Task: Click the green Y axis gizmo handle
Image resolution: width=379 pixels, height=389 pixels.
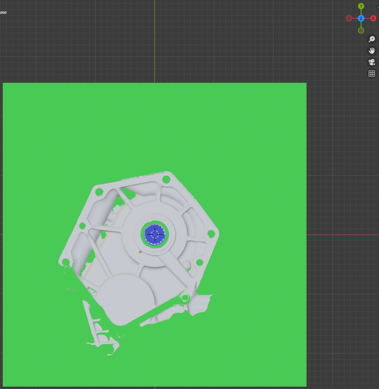Action: [x=361, y=6]
